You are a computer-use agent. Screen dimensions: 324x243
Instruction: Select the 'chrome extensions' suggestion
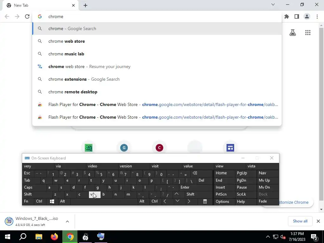tap(157, 79)
